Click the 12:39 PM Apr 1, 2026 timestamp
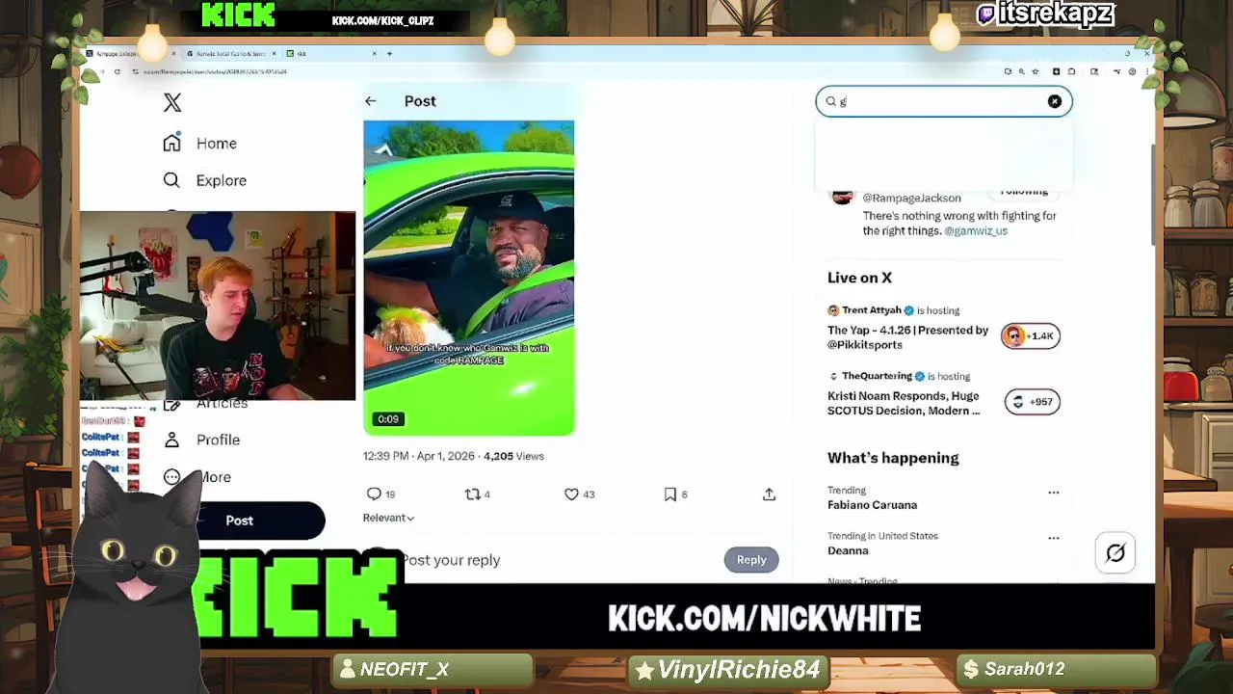This screenshot has width=1233, height=694. 419,456
